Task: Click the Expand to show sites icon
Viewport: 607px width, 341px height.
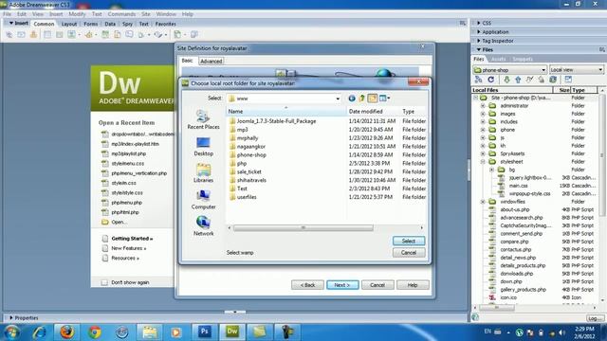Action: (x=568, y=80)
